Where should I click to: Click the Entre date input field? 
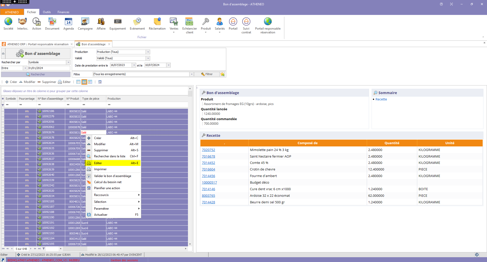[49, 68]
